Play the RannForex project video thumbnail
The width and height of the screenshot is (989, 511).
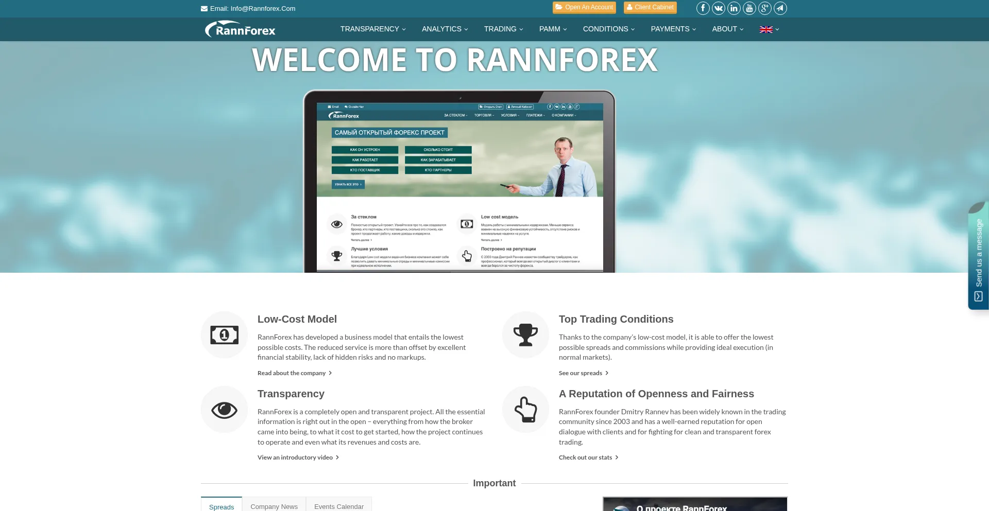click(x=695, y=504)
